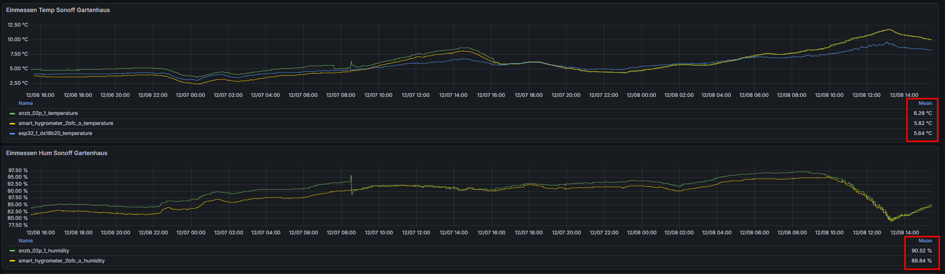This screenshot has height=274, width=945.
Task: Toggle snzb_02p_1_humidity series visibility
Action: point(44,251)
